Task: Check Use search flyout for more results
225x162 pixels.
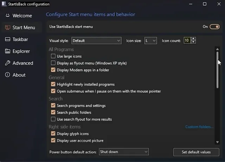Action: click(x=53, y=119)
